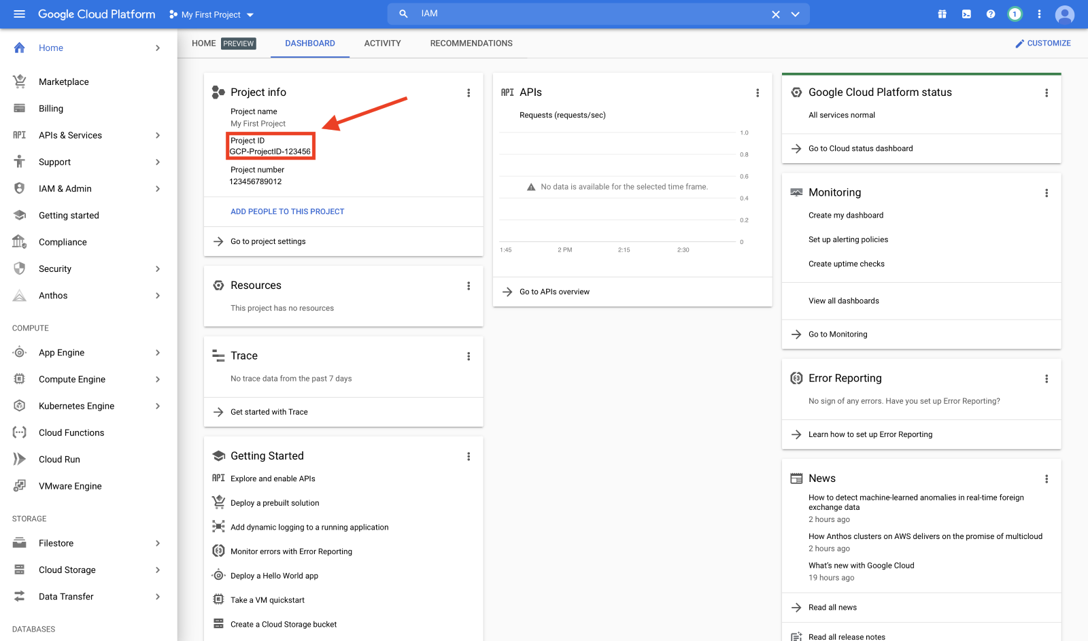Click Set up alerting policies
The image size is (1088, 641).
(x=848, y=240)
